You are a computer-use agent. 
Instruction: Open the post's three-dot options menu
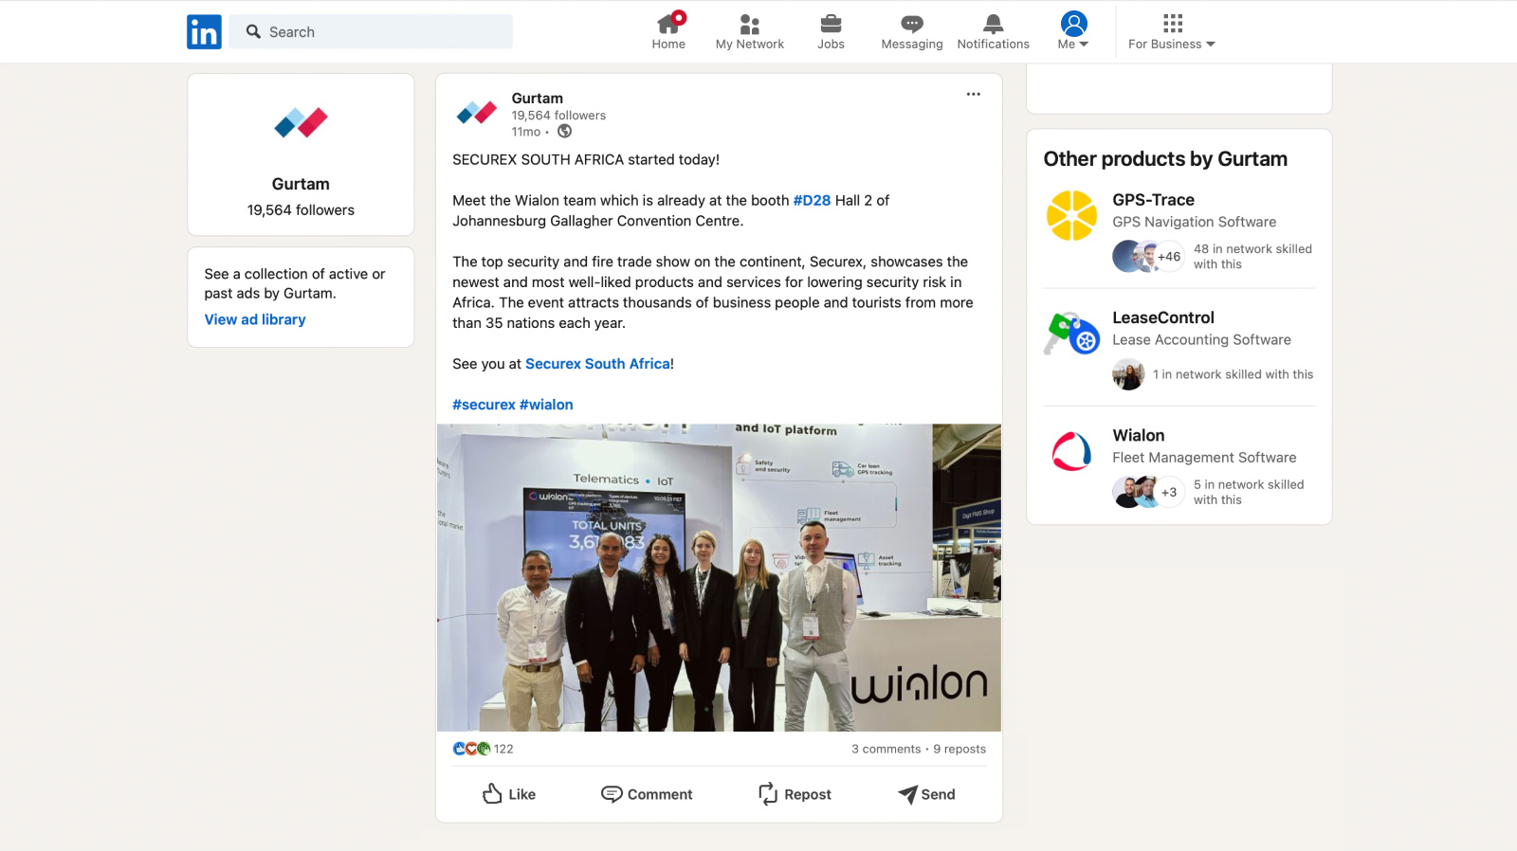tap(973, 94)
